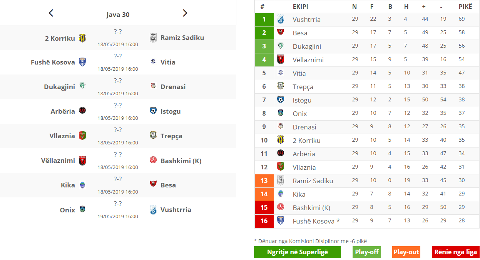Viewport: 480px width, 260px height.
Task: Click Vllaznia crest in the fixtures list
Action: (82, 136)
